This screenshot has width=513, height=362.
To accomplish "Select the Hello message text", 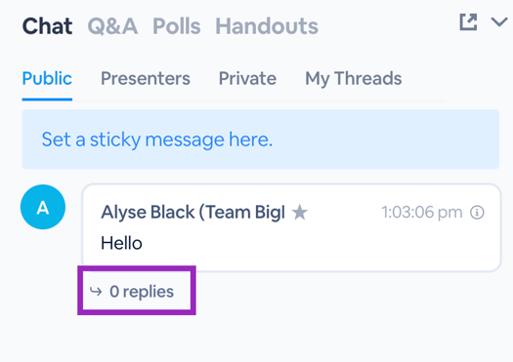I will click(121, 243).
